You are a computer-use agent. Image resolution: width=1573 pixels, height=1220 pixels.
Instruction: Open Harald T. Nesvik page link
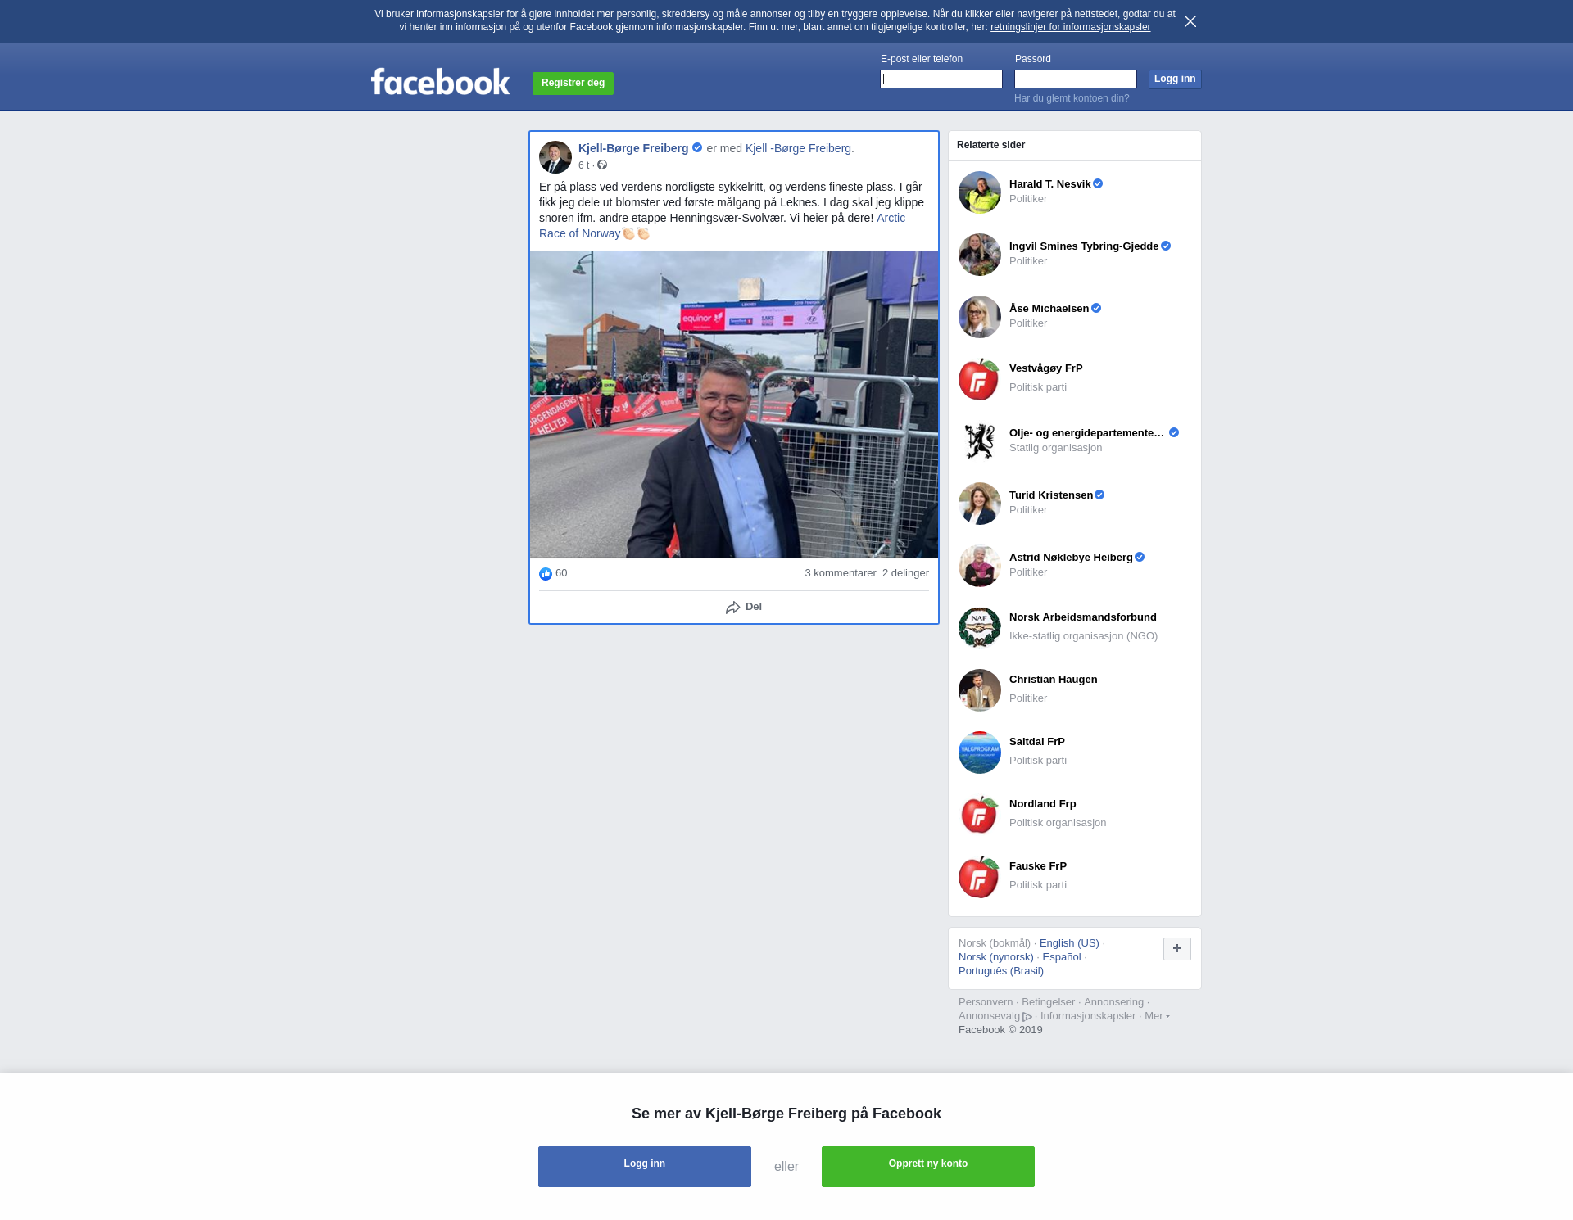click(x=1049, y=184)
